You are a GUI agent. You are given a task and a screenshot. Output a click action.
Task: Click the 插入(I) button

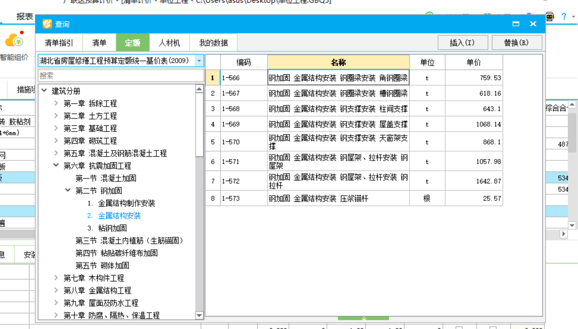click(x=462, y=43)
